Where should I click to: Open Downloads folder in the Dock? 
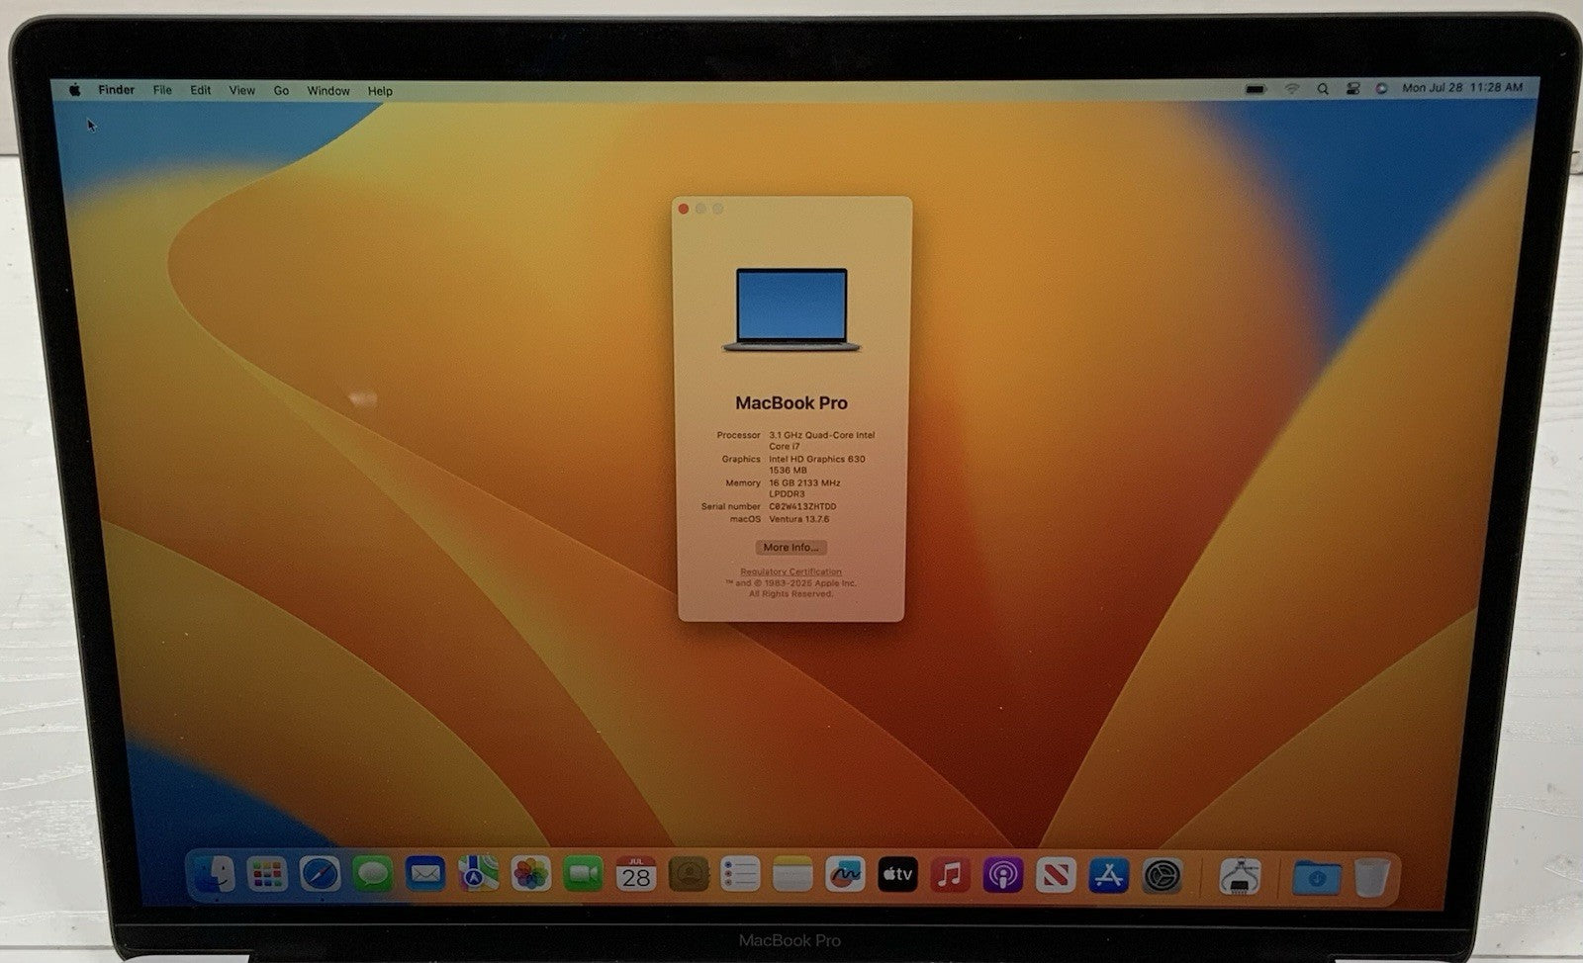1317,877
